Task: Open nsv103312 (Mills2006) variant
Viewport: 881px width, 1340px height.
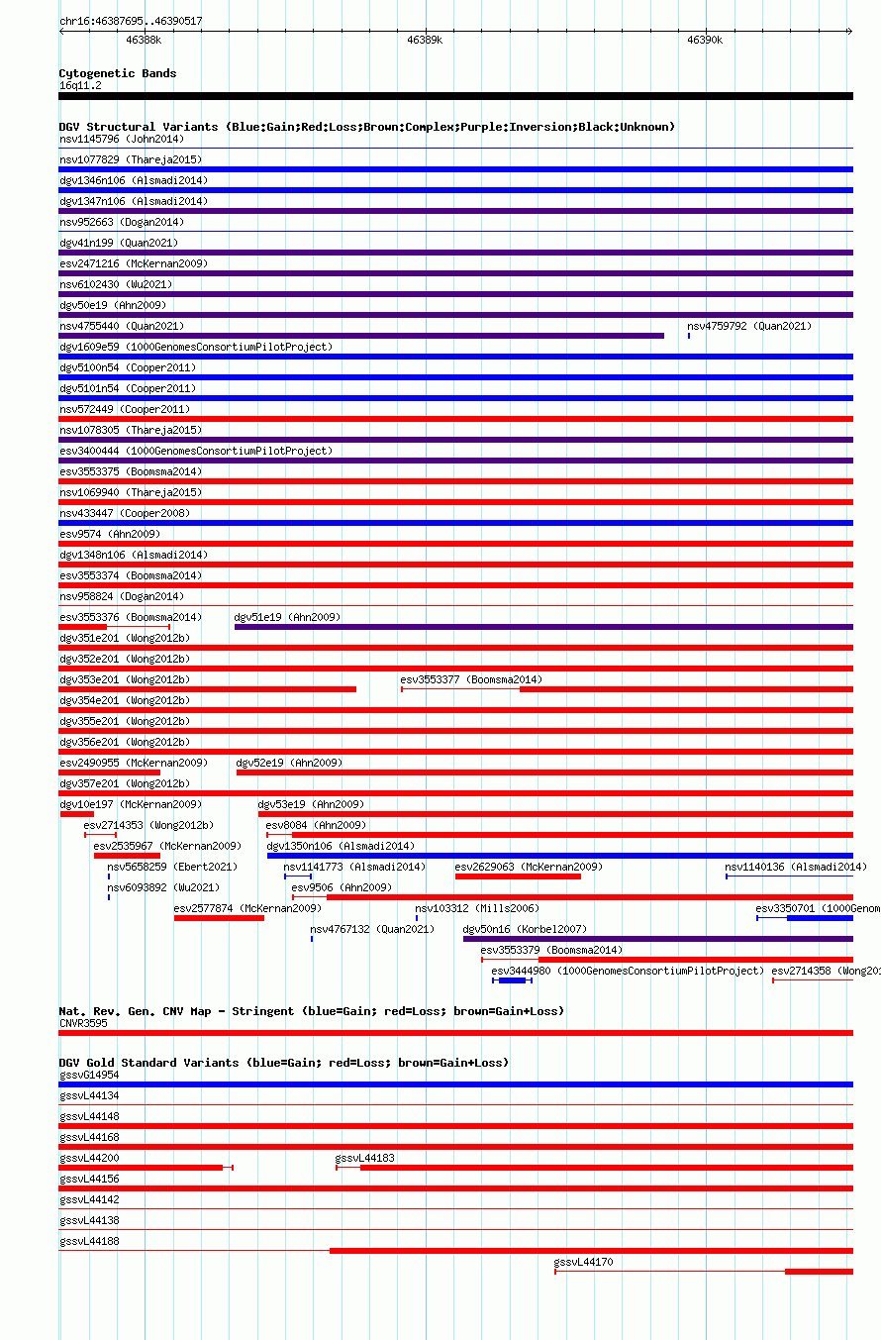Action: pos(477,908)
